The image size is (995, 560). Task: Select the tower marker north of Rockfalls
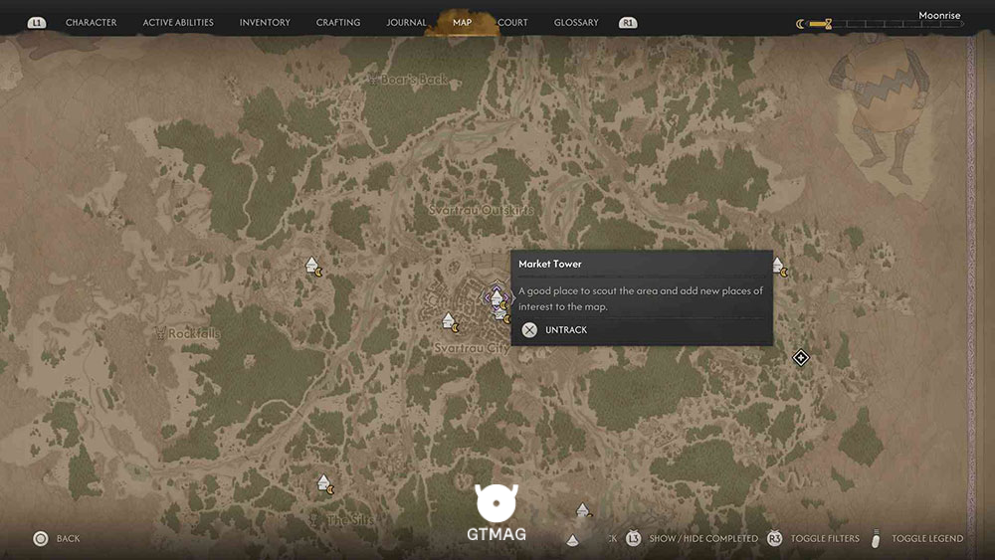[x=313, y=267]
